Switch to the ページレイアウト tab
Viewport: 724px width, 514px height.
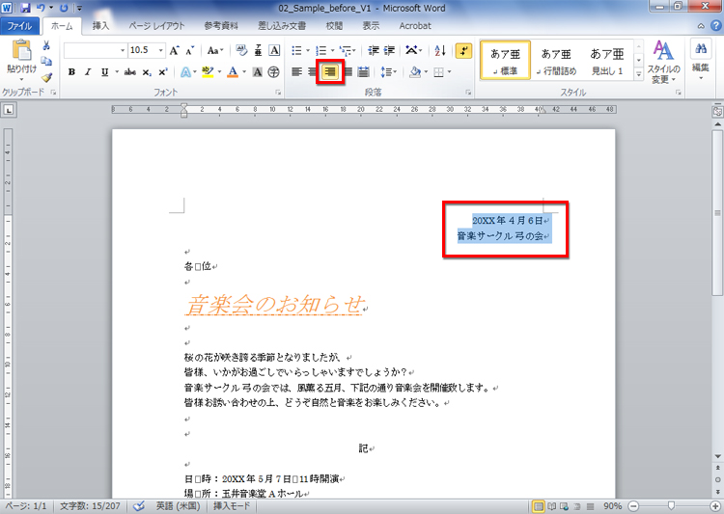tap(156, 26)
